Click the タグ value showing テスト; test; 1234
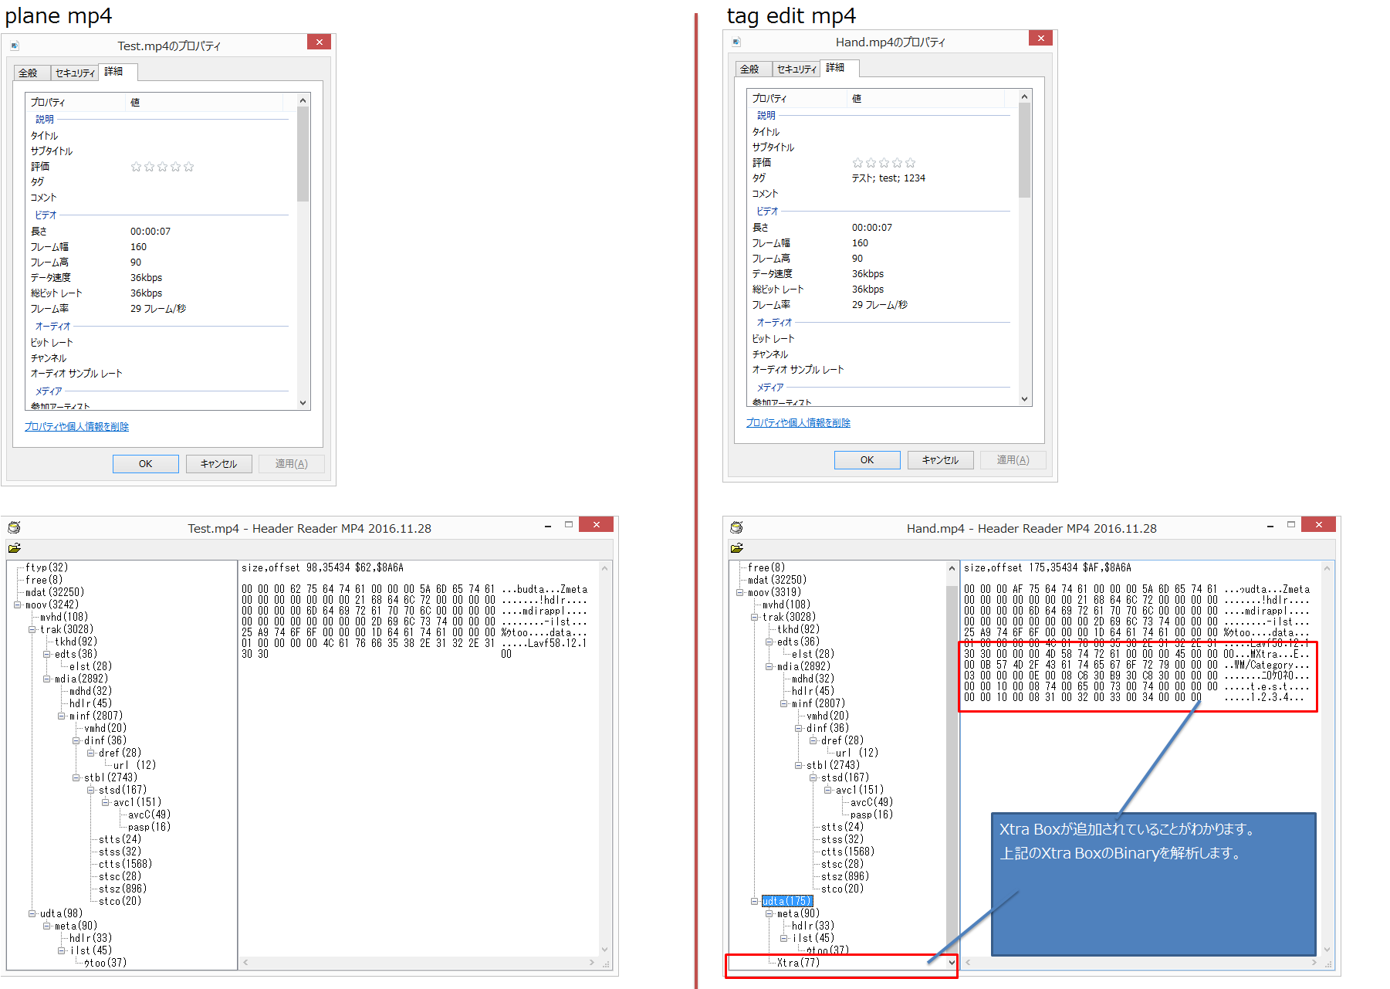 (x=888, y=178)
